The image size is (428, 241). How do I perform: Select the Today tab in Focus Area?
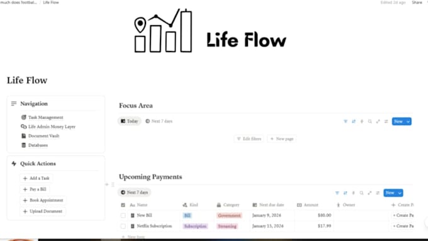[130, 121]
